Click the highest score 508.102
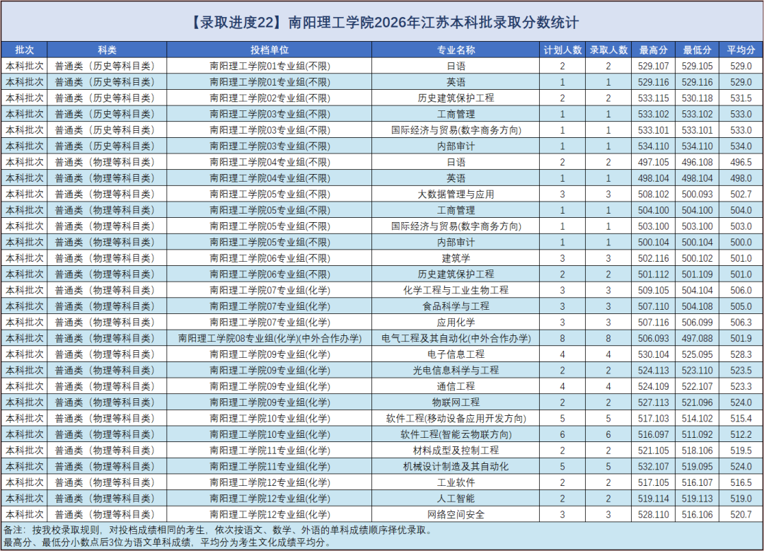Viewport: 764px width, 551px height. point(654,194)
